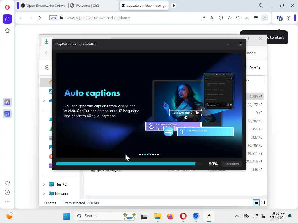The height and width of the screenshot is (223, 298).
Task: Open history clock icon in sidebar
Action: (x=7, y=193)
